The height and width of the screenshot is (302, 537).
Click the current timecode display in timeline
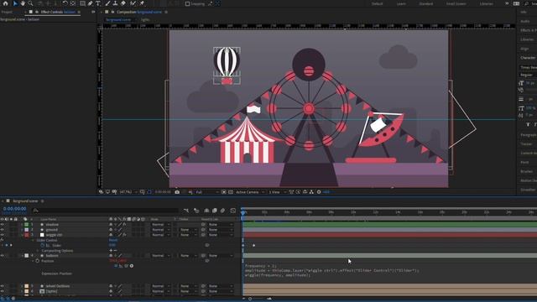(x=15, y=209)
